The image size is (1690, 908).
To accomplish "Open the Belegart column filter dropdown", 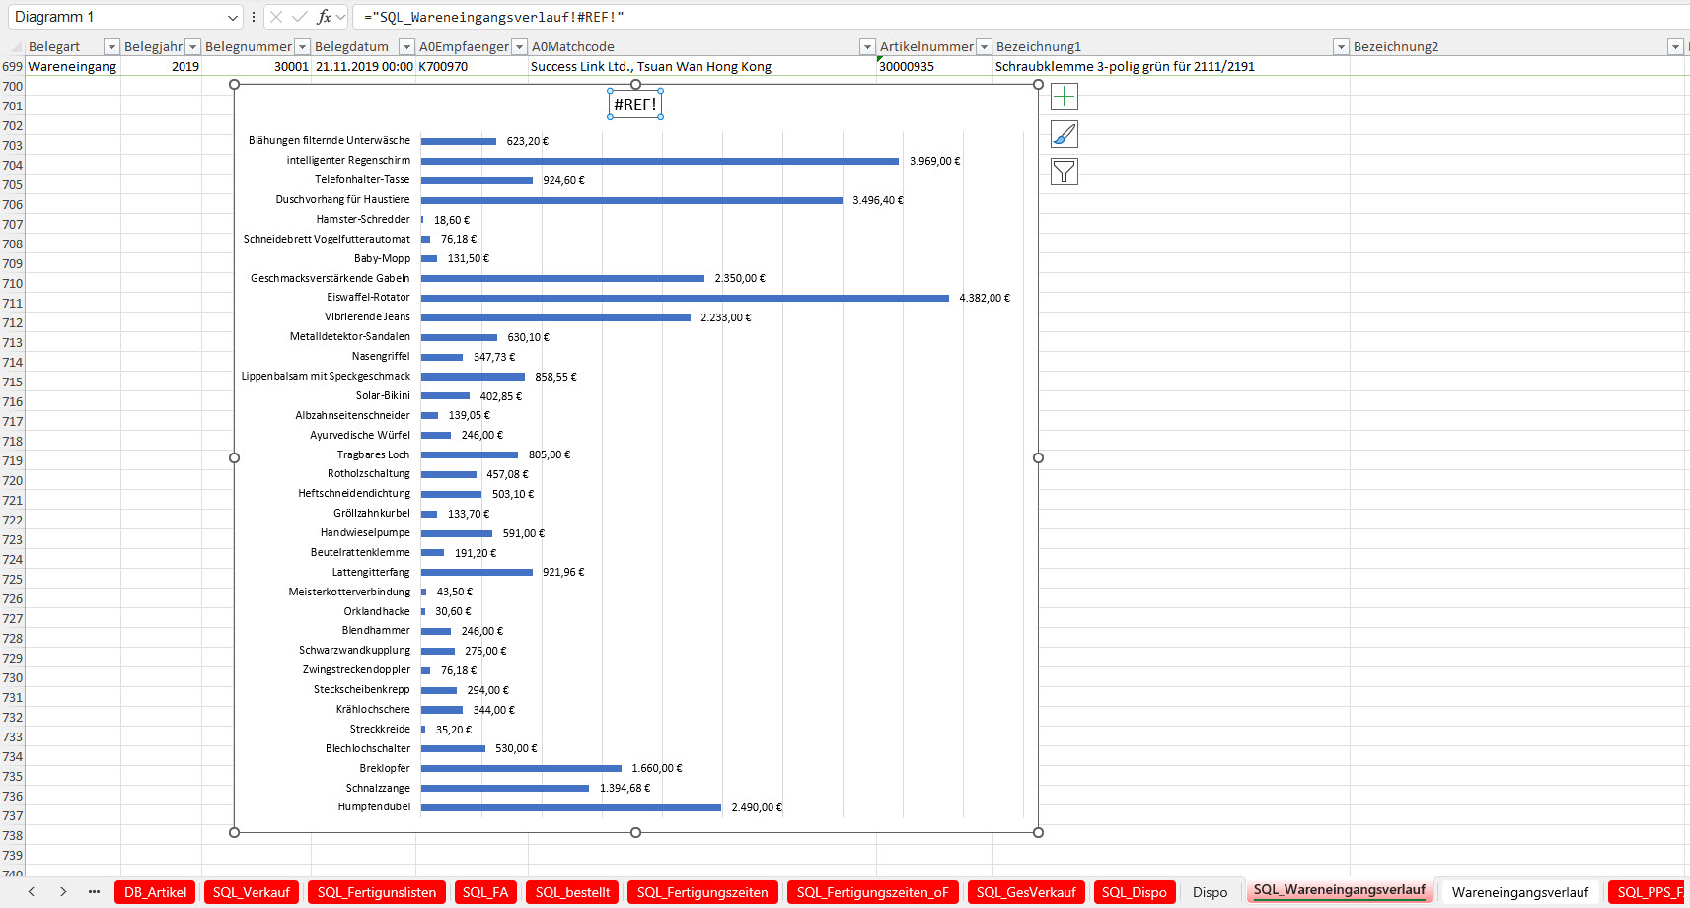I will (x=111, y=46).
